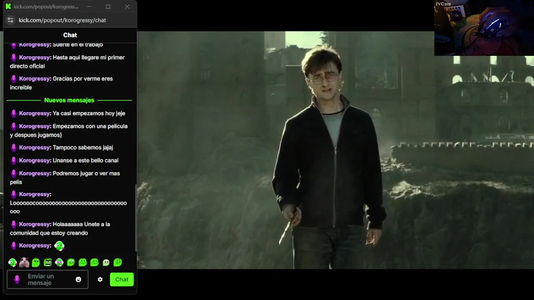The width and height of the screenshot is (534, 300).
Task: Open Korogressy profile from 'Ya casi empezamos' message
Action: point(35,113)
